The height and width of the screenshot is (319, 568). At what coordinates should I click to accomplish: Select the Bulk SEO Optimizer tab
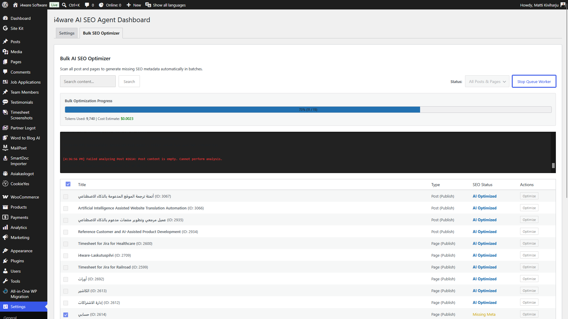pos(101,33)
